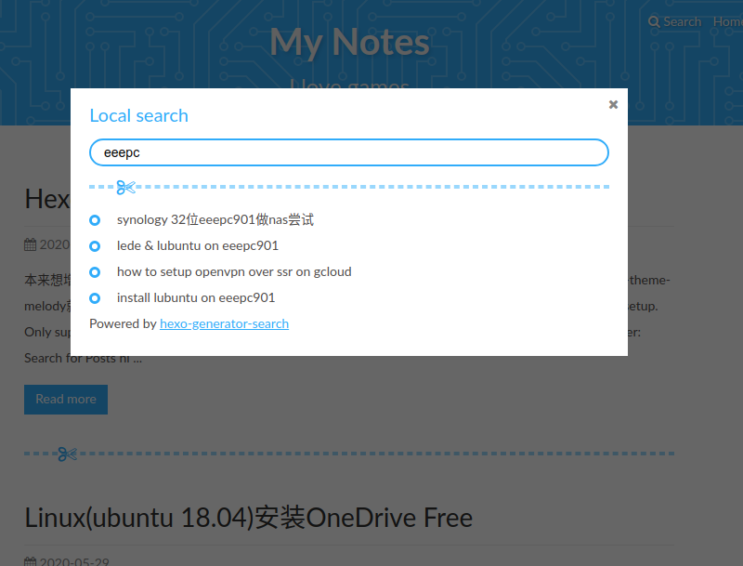Click the "Local search" dialog heading

coord(138,115)
